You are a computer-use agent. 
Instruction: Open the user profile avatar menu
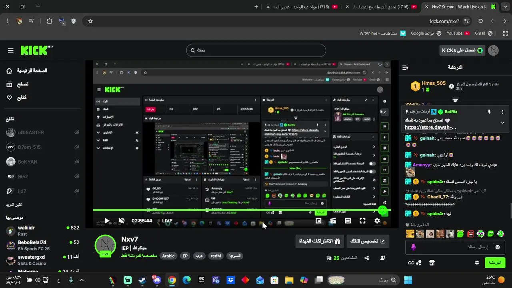click(494, 50)
